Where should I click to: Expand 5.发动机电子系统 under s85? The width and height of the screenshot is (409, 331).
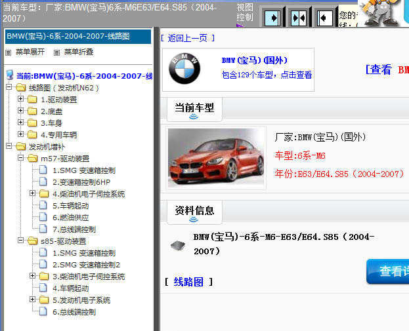point(33,300)
